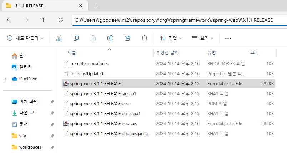Click the 문서 document icon
This screenshot has width=287, height=153.
pyautogui.click(x=15, y=124)
